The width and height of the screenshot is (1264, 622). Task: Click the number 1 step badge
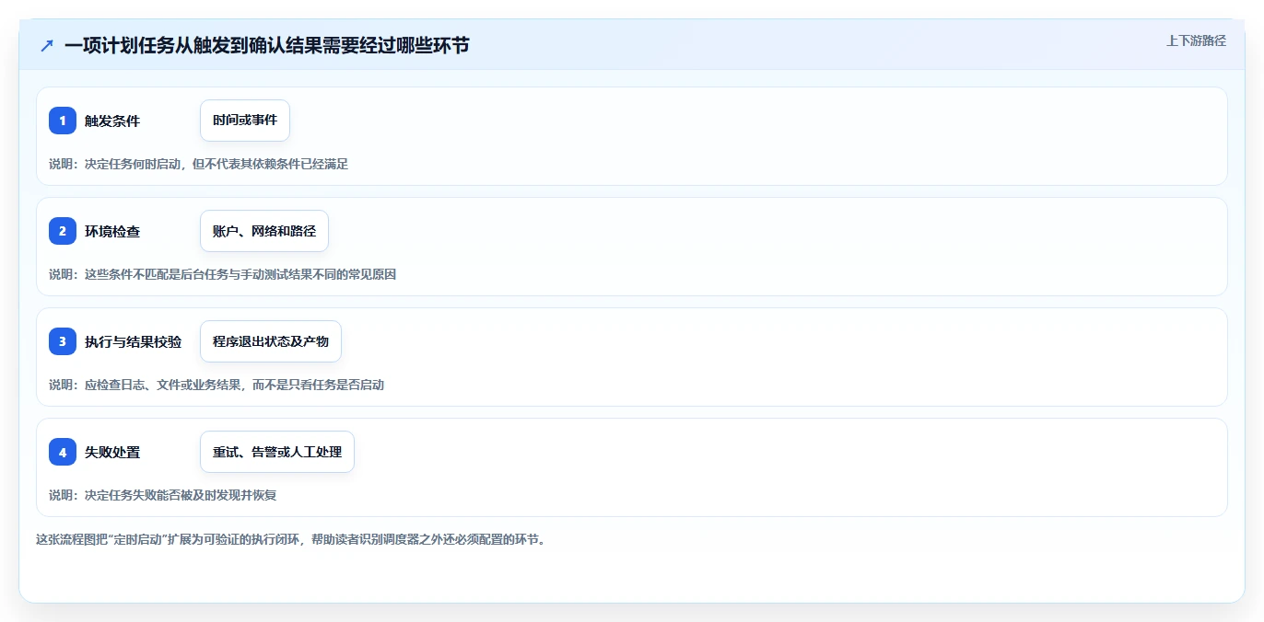63,121
